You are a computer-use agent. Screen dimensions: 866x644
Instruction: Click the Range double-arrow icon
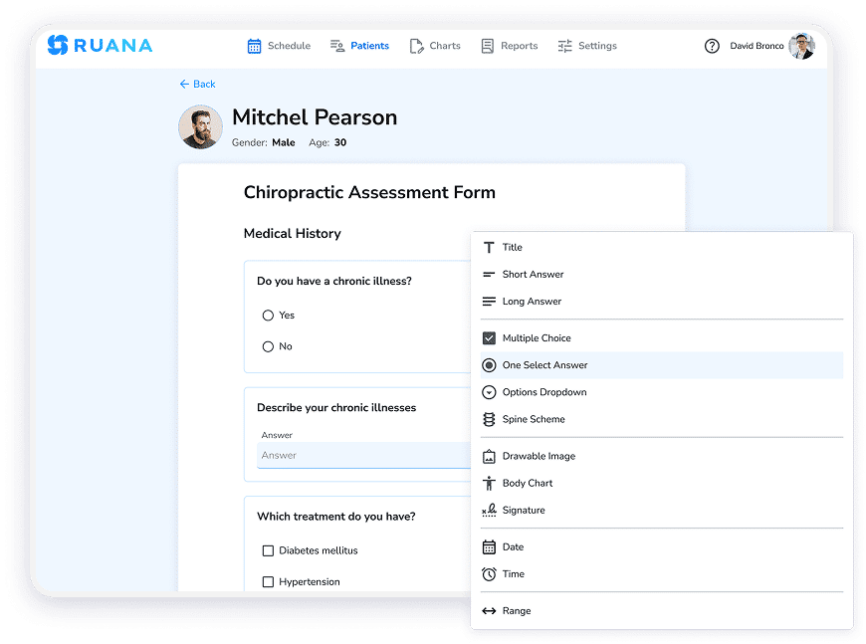point(489,611)
